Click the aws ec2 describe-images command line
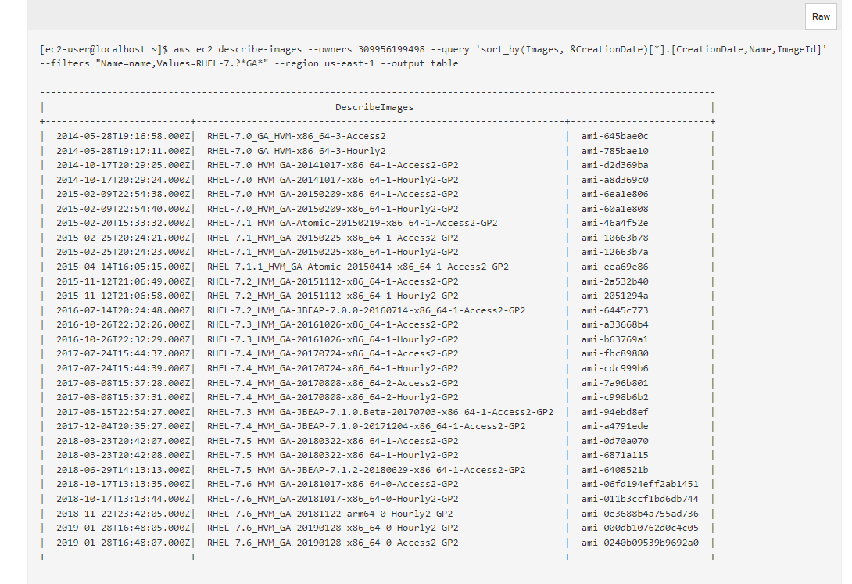 point(433,49)
